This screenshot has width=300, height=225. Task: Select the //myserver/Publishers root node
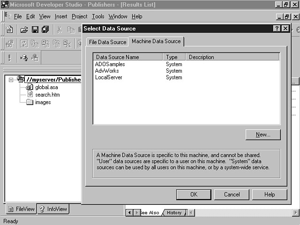53,79
